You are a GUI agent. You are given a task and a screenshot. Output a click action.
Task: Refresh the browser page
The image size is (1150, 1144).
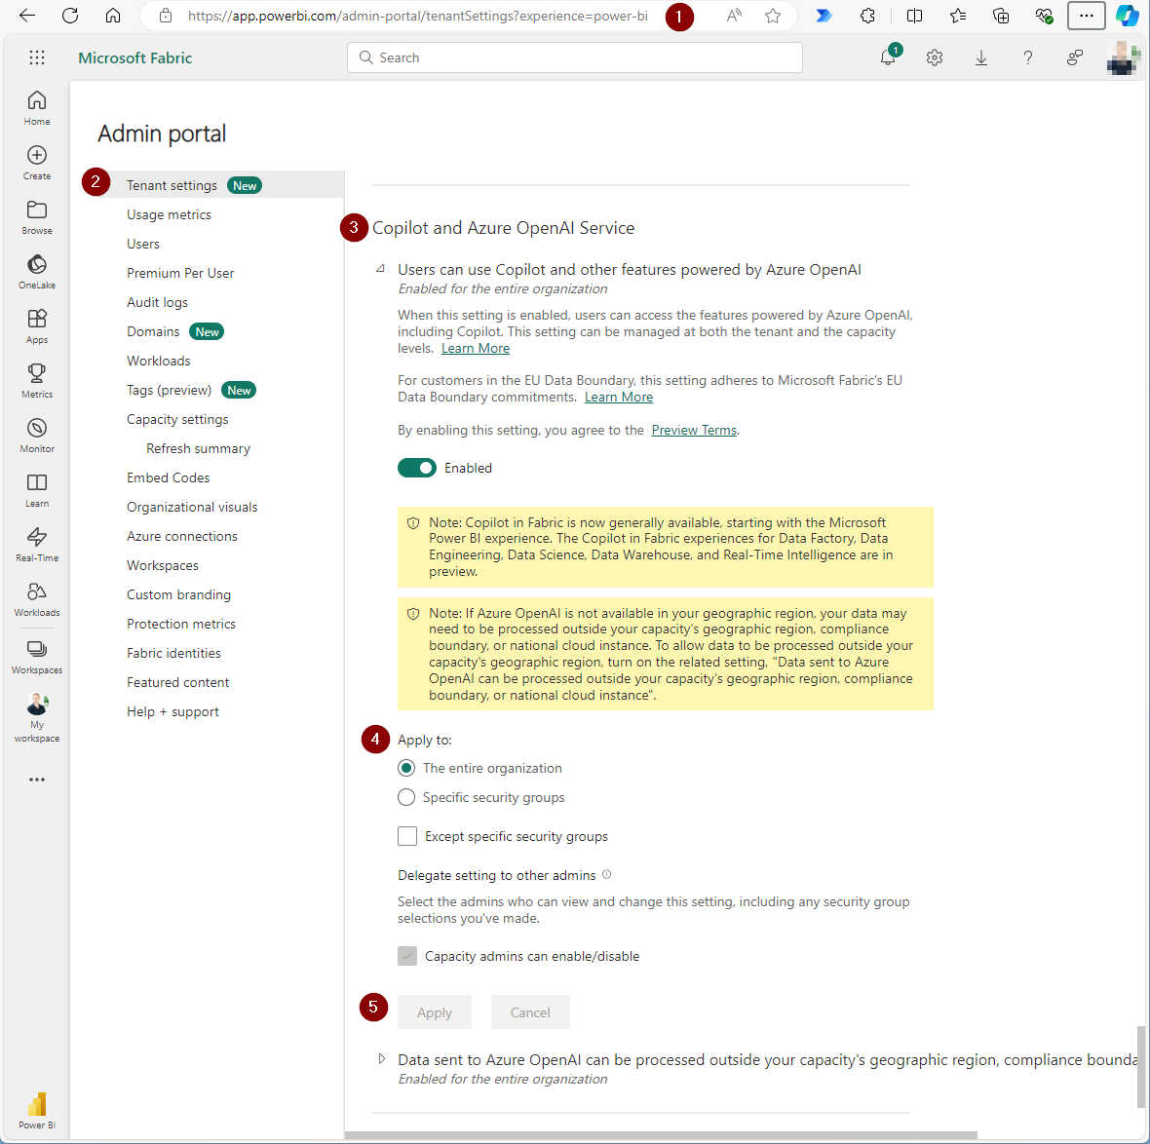click(x=70, y=16)
